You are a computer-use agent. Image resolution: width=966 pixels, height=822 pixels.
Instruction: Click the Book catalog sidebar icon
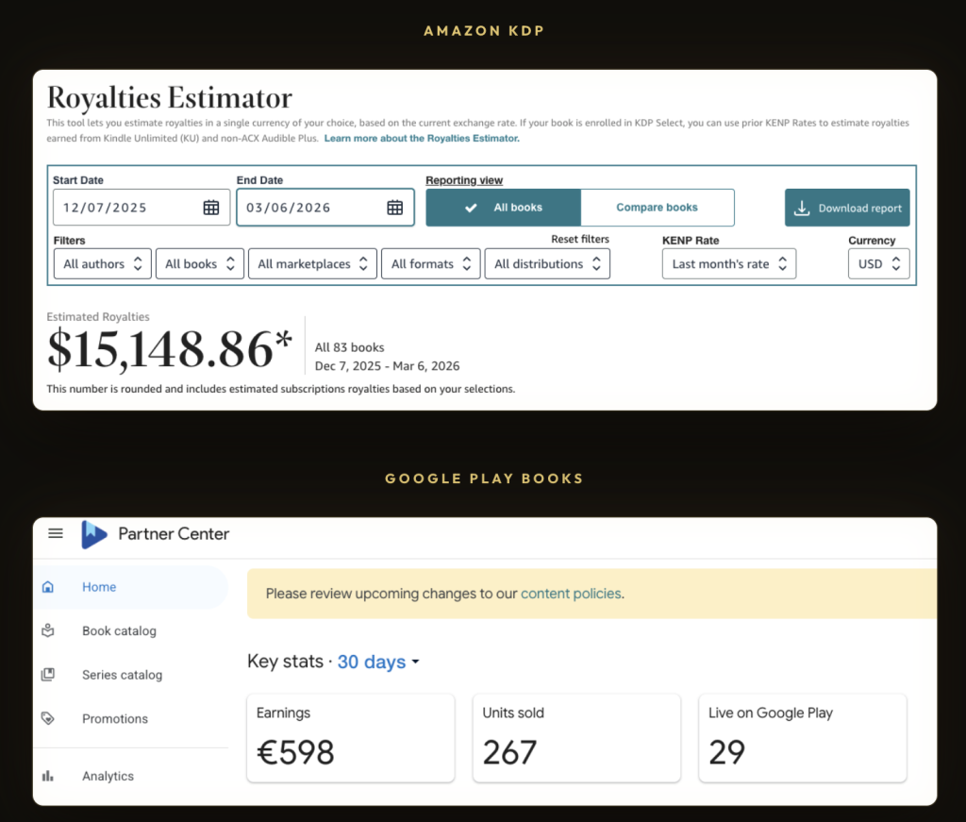(x=48, y=630)
